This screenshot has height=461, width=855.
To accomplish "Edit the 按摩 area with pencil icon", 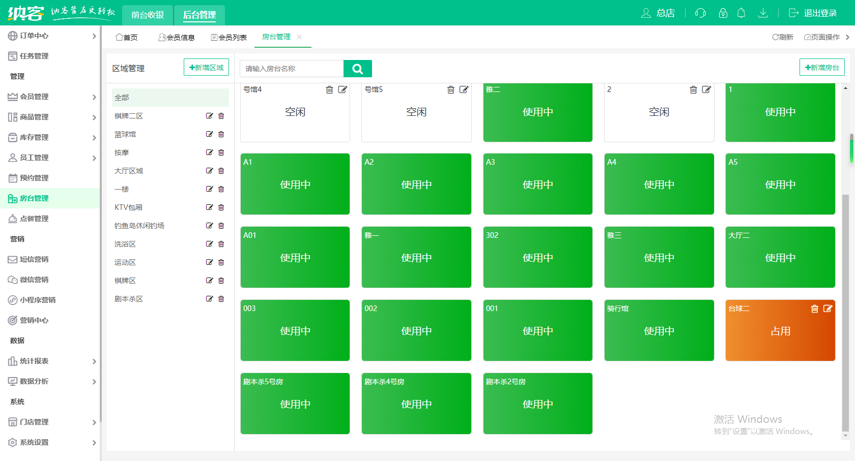I will point(209,152).
